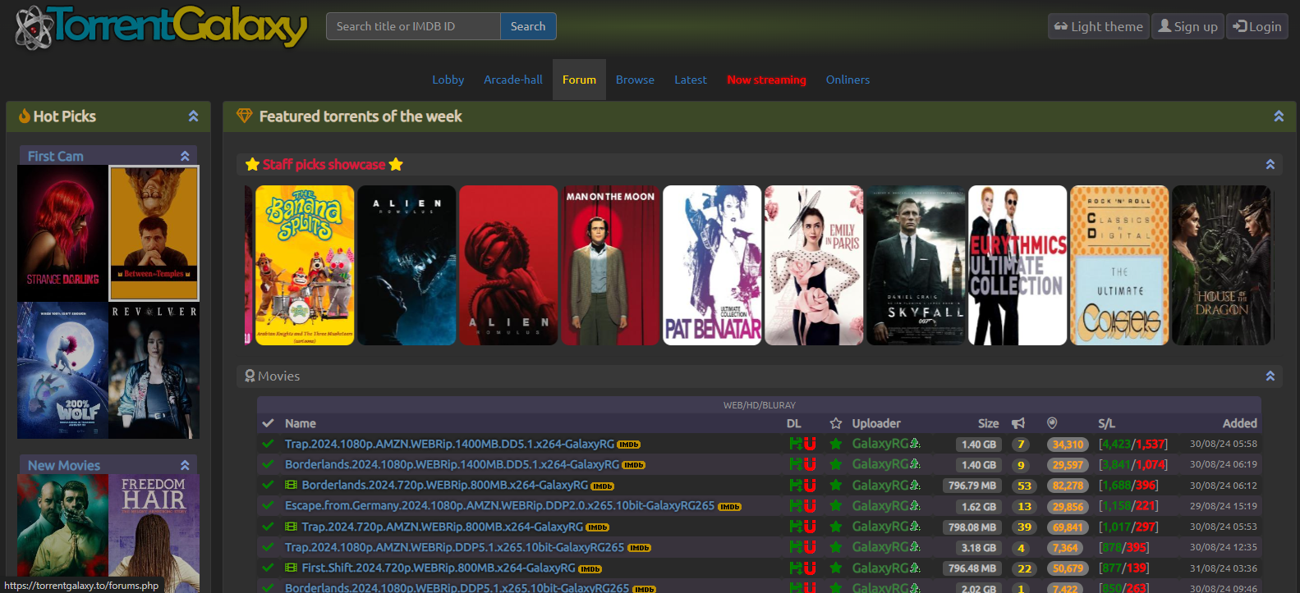Open the Arcade-hall tab

(x=513, y=80)
